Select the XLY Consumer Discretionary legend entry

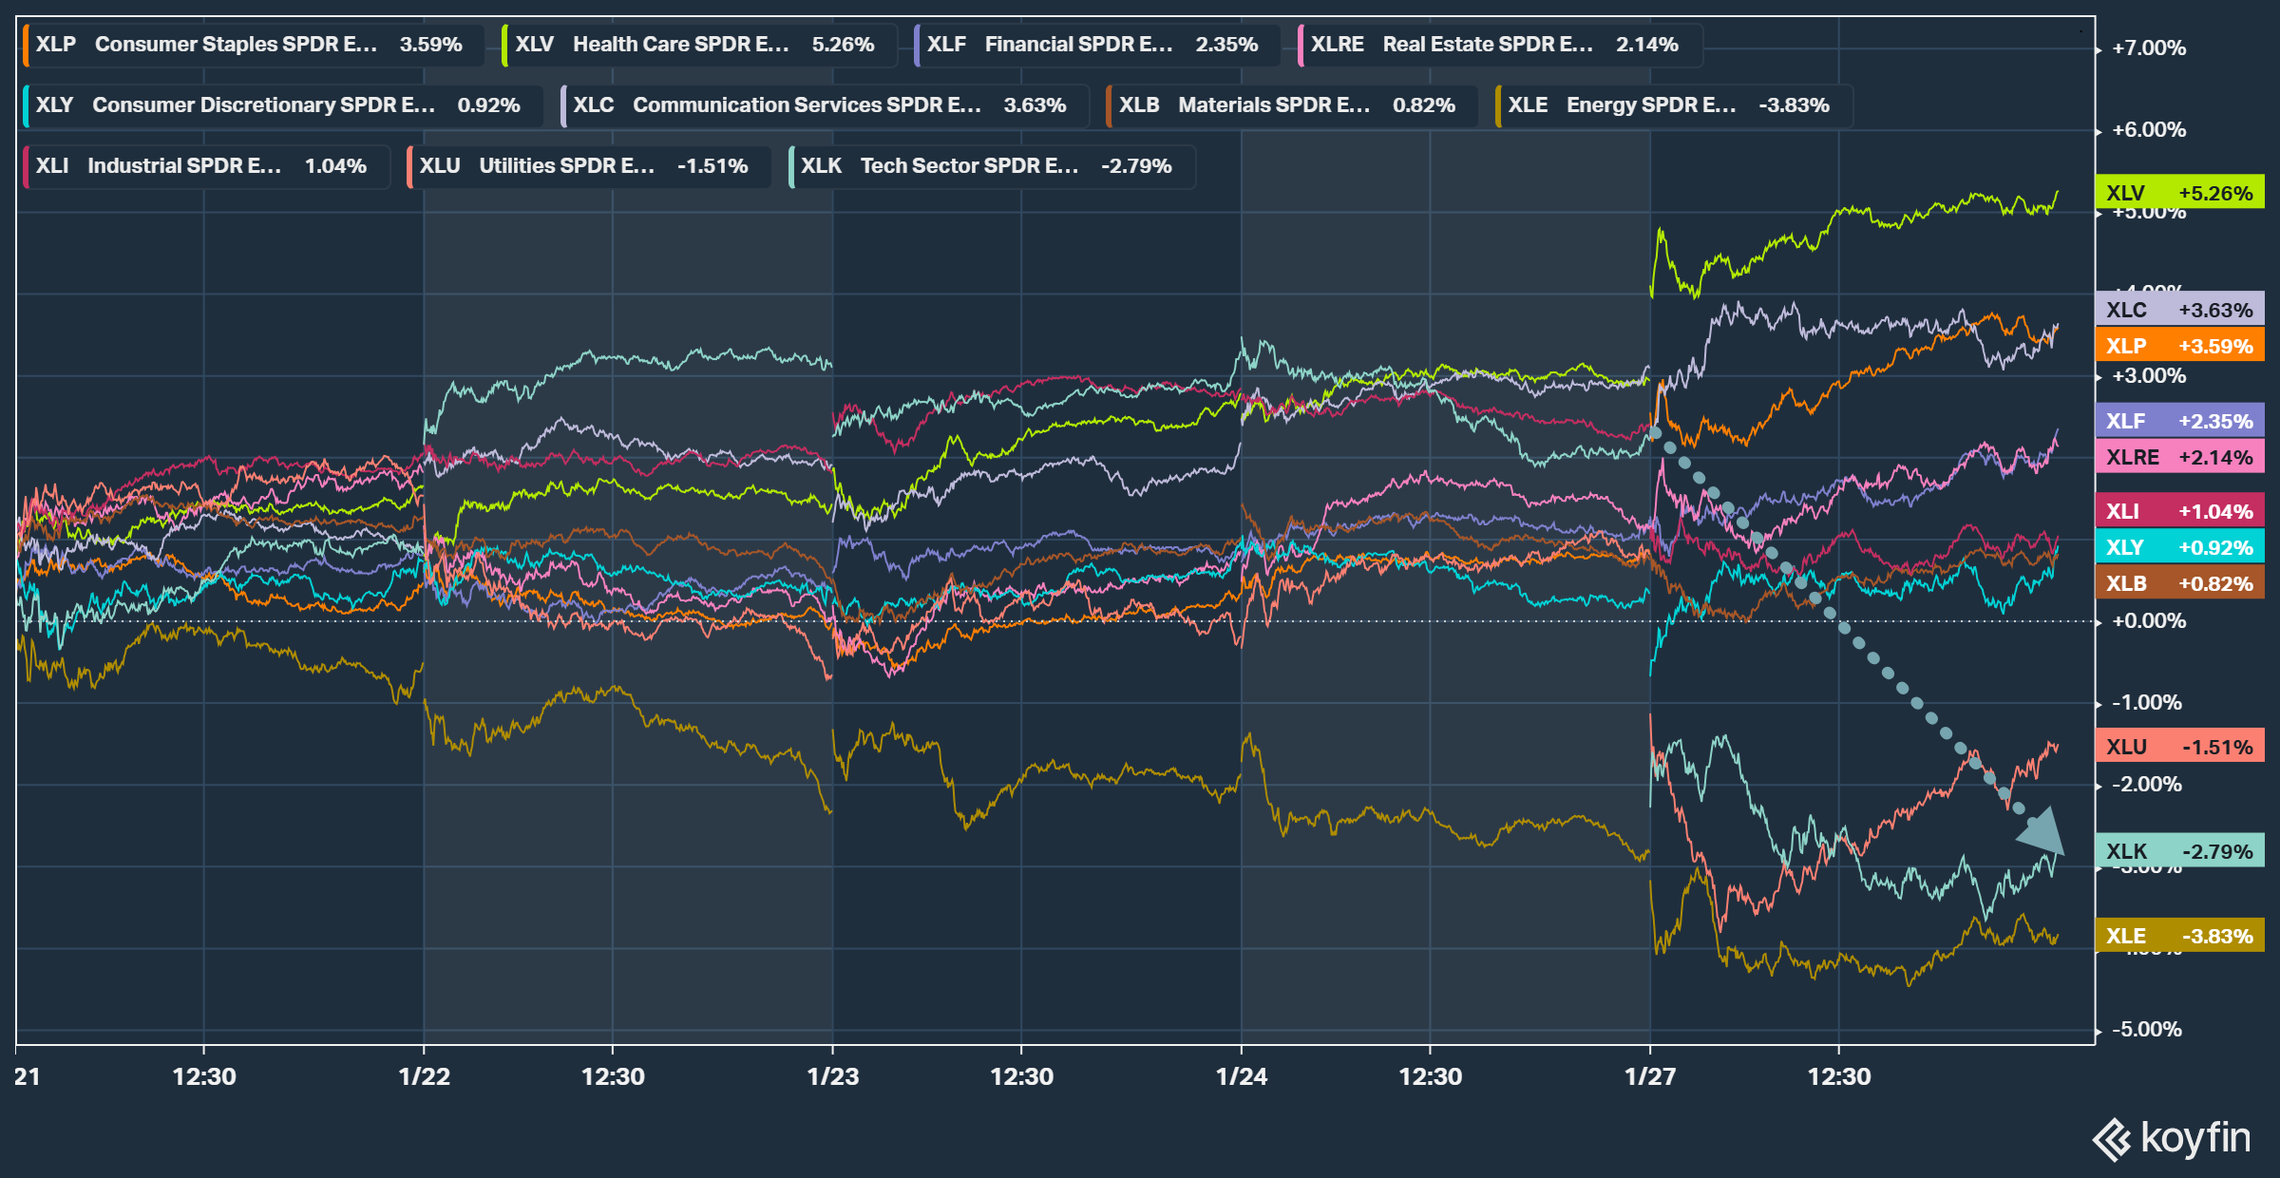tap(282, 105)
